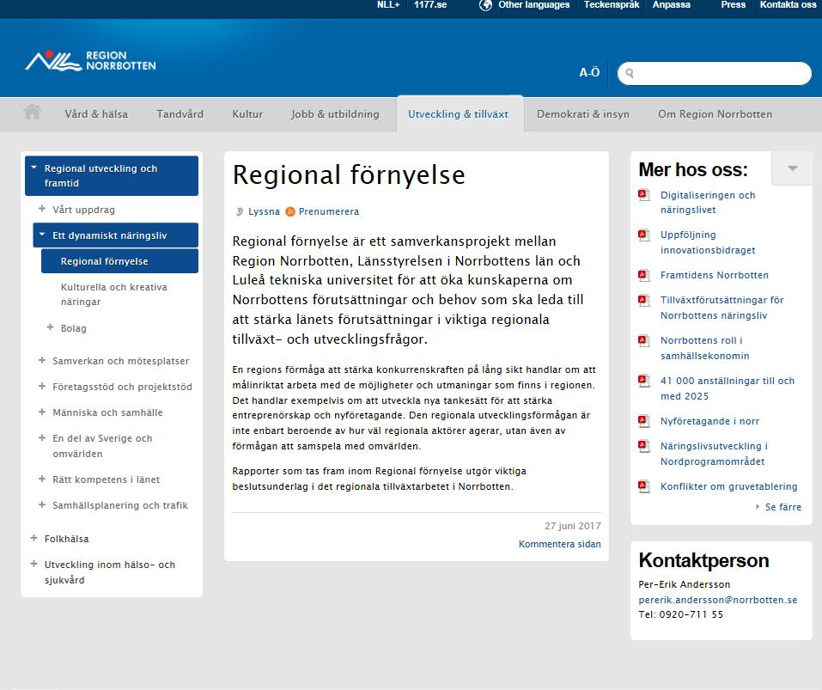Go to the home page icon

pos(32,113)
